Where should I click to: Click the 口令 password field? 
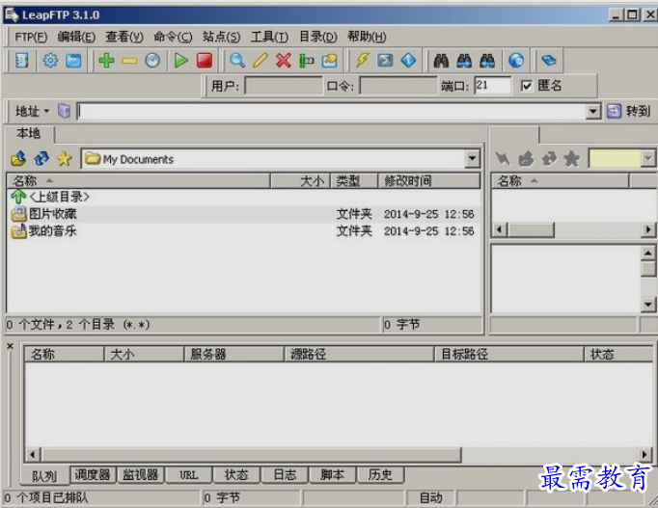[x=398, y=86]
